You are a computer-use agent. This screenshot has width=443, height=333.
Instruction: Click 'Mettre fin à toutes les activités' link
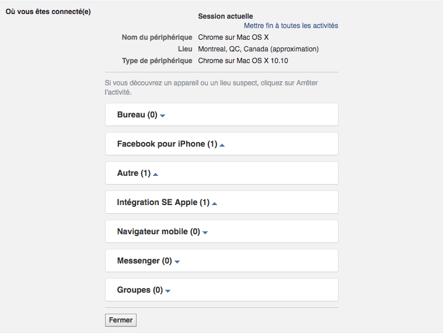[x=291, y=26]
